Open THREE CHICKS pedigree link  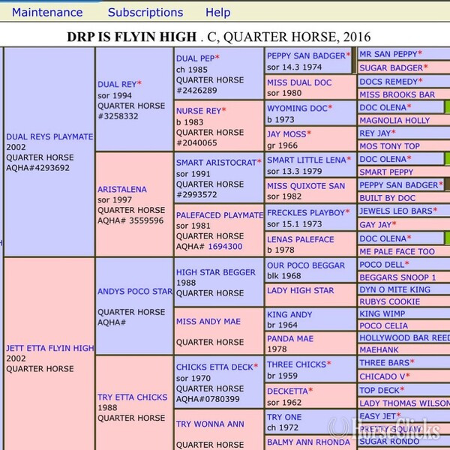click(297, 364)
